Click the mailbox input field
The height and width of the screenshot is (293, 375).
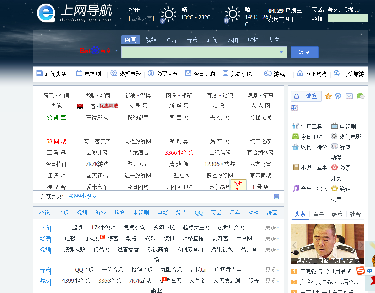(x=348, y=18)
